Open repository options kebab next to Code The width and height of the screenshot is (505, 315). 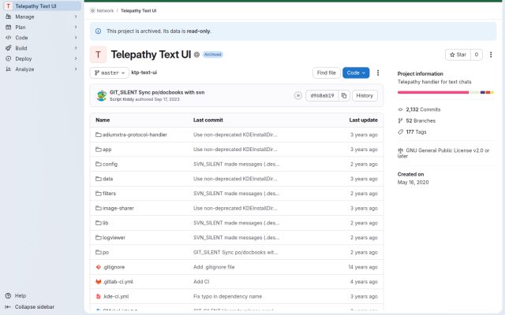pos(378,73)
